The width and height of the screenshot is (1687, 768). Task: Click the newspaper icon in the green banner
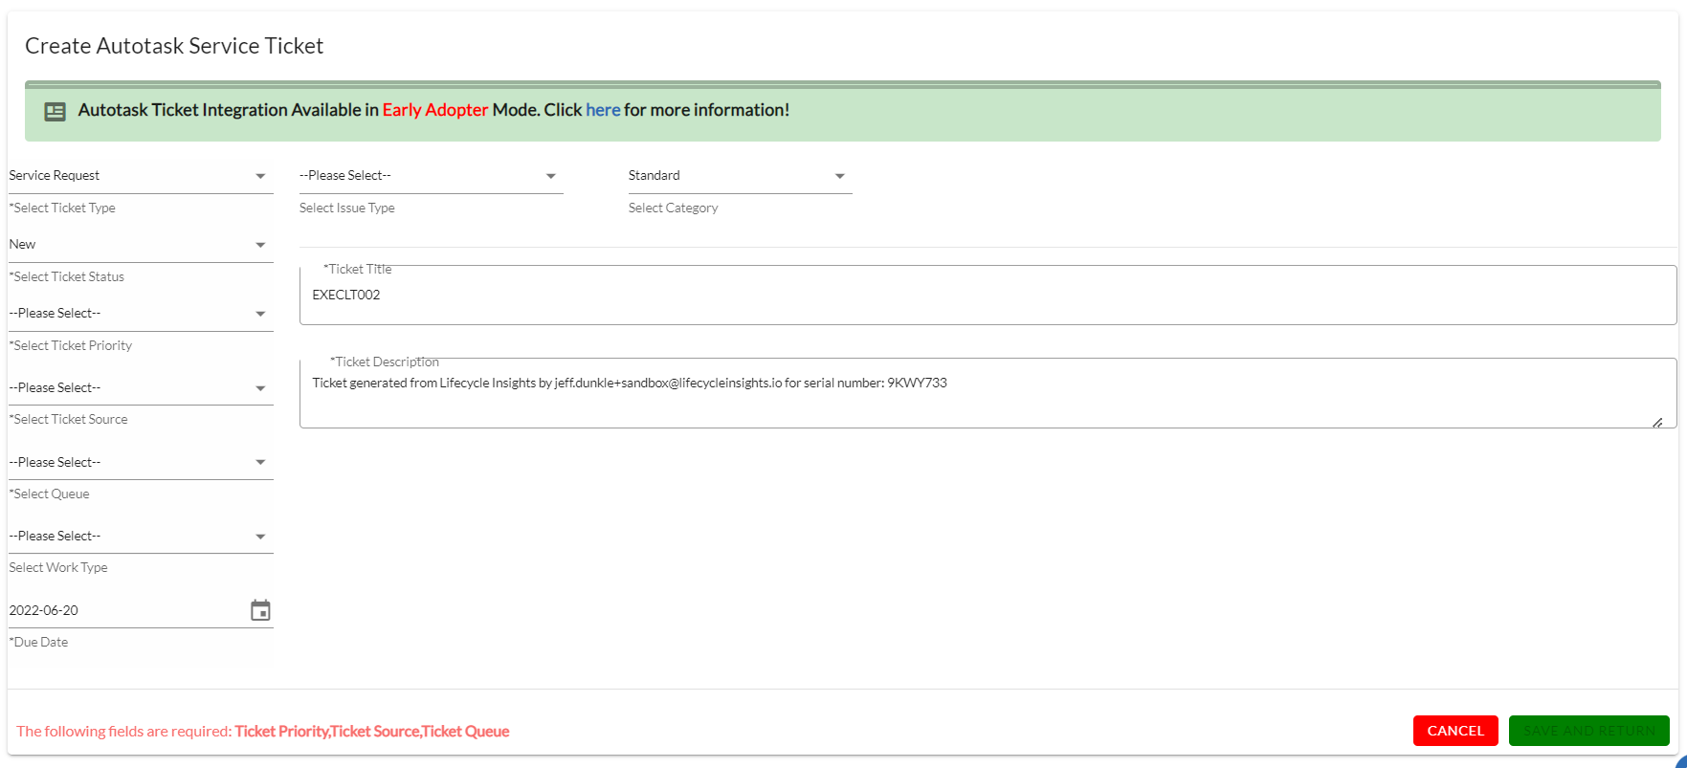click(55, 112)
